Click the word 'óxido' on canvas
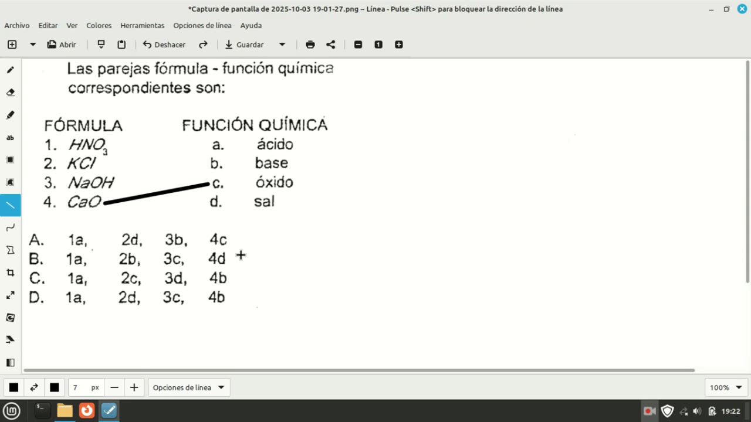Viewport: 751px width, 422px height. coord(274,182)
